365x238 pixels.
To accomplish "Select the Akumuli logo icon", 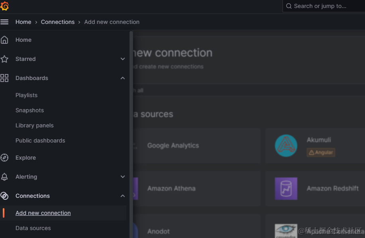I will click(286, 146).
